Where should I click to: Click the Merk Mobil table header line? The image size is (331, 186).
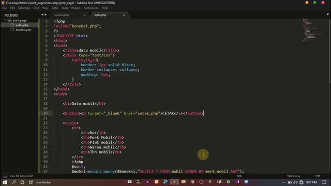coord(102,138)
